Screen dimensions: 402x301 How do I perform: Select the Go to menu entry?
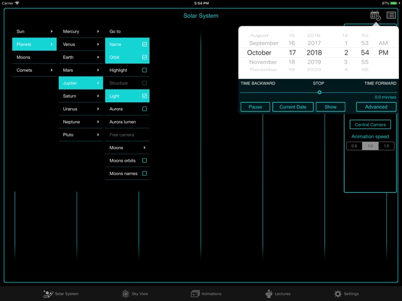click(x=127, y=32)
